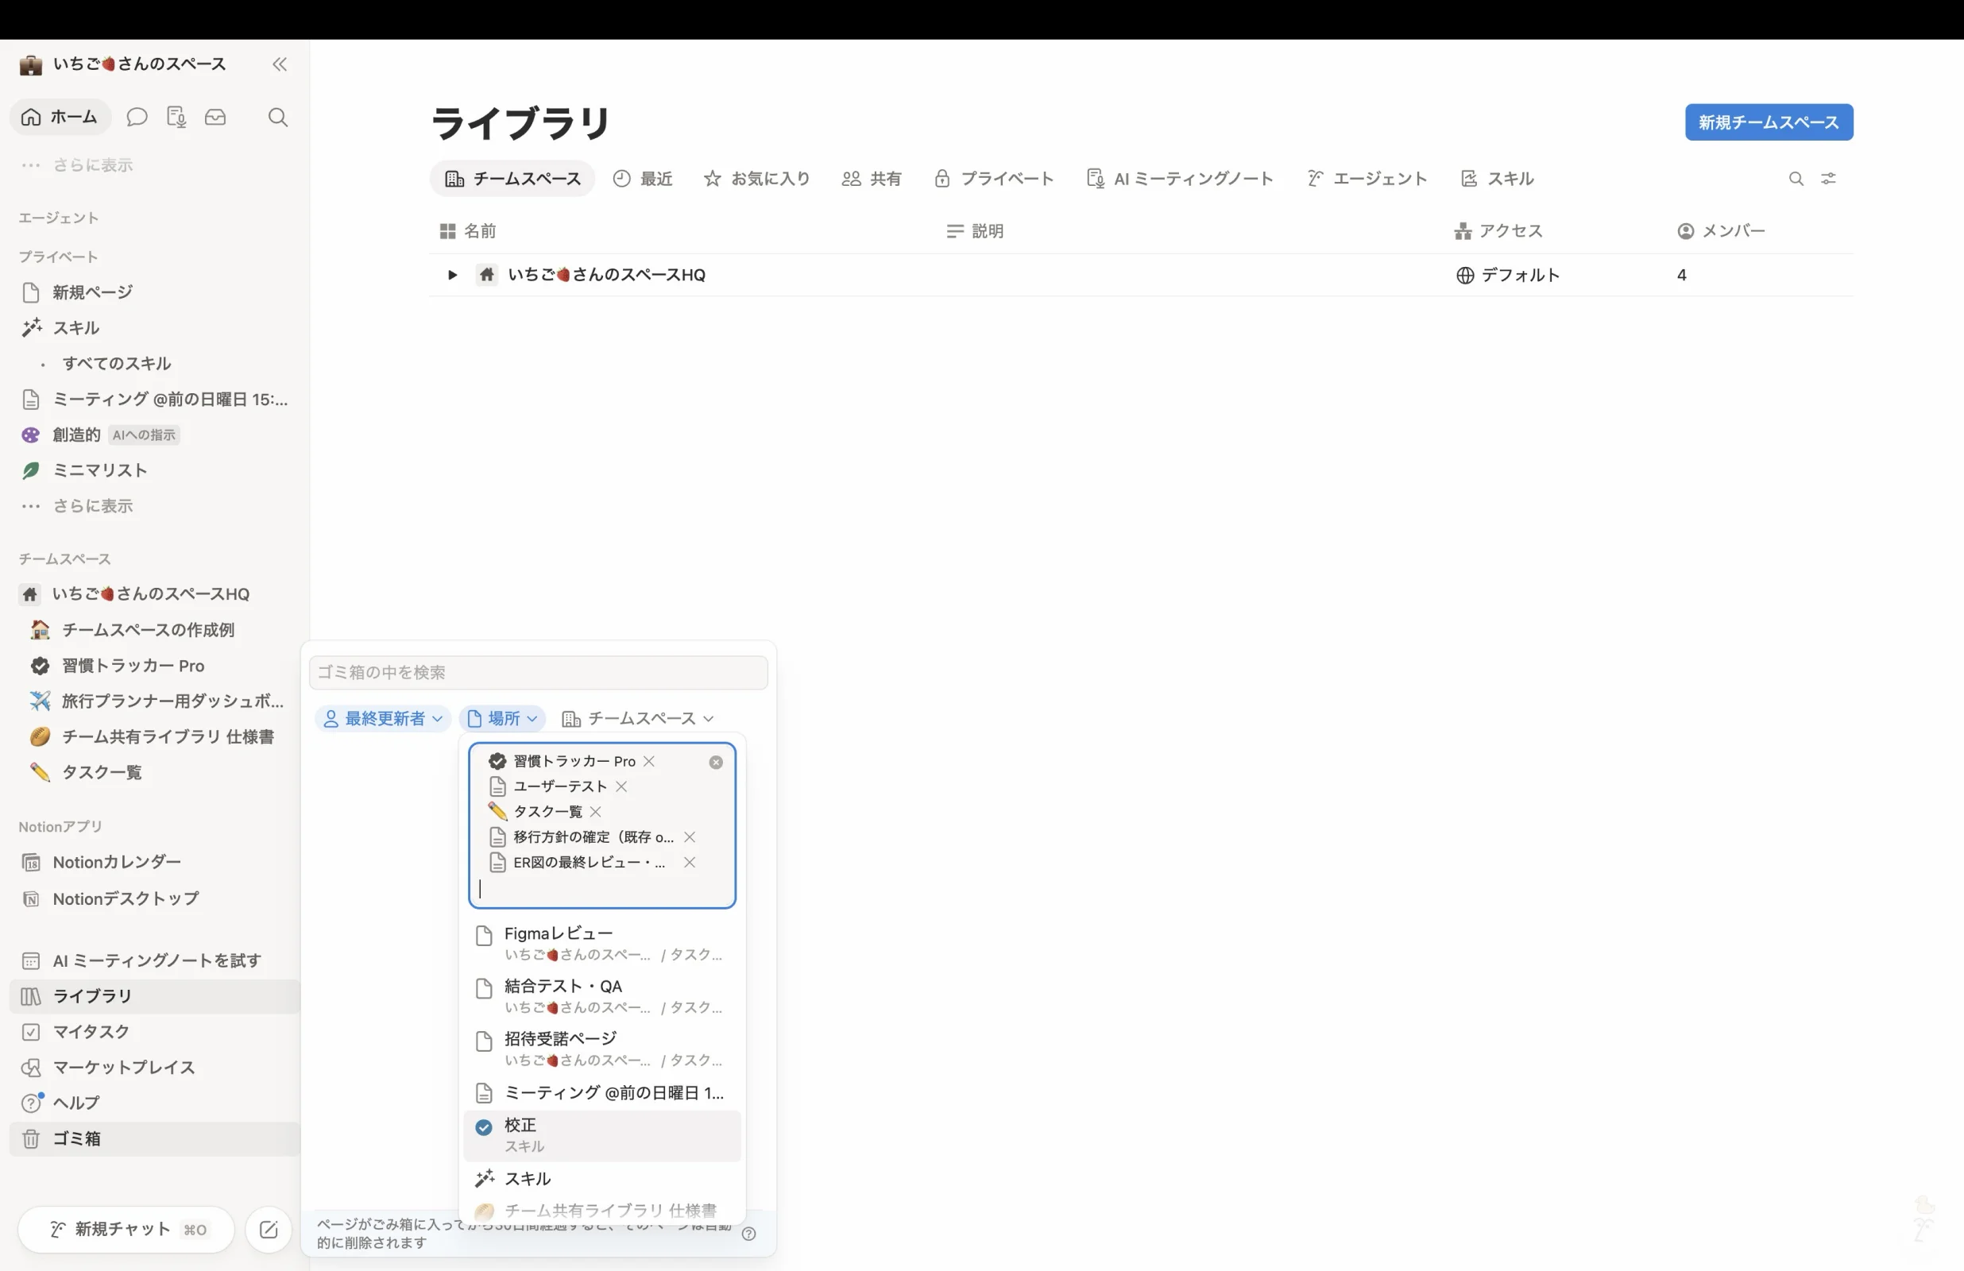This screenshot has width=1964, height=1271.
Task: Click 新規チームスペース button
Action: 1769,122
